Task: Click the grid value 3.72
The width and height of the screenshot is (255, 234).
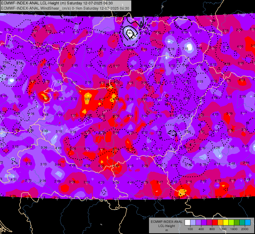Action: 47,81
